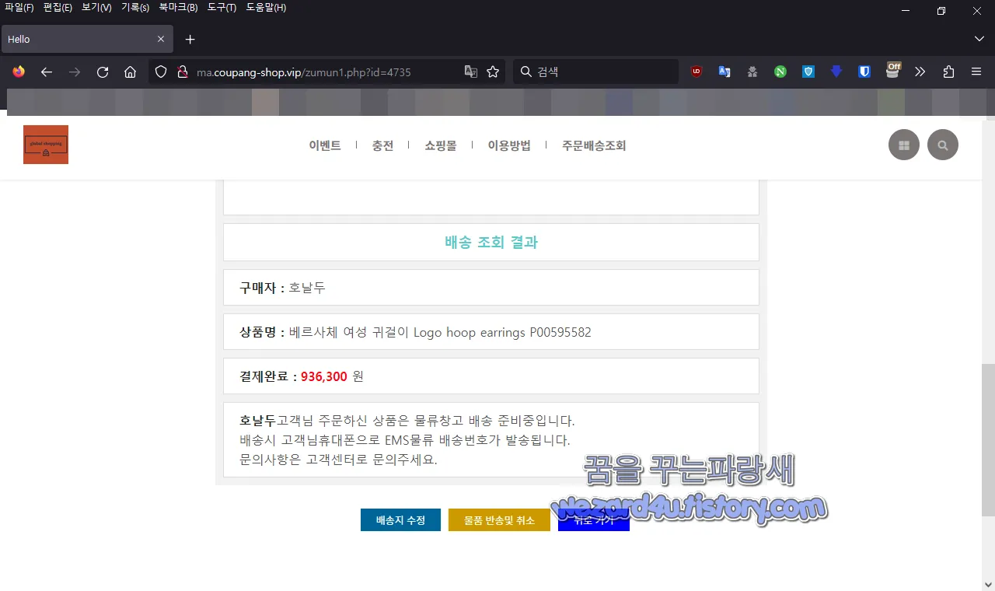Viewport: 995px width, 591px height.
Task: Click the site's grid menu round icon
Action: (904, 145)
